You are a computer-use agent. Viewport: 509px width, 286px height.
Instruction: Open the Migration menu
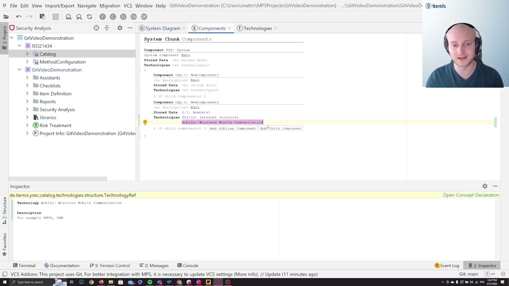tap(110, 6)
